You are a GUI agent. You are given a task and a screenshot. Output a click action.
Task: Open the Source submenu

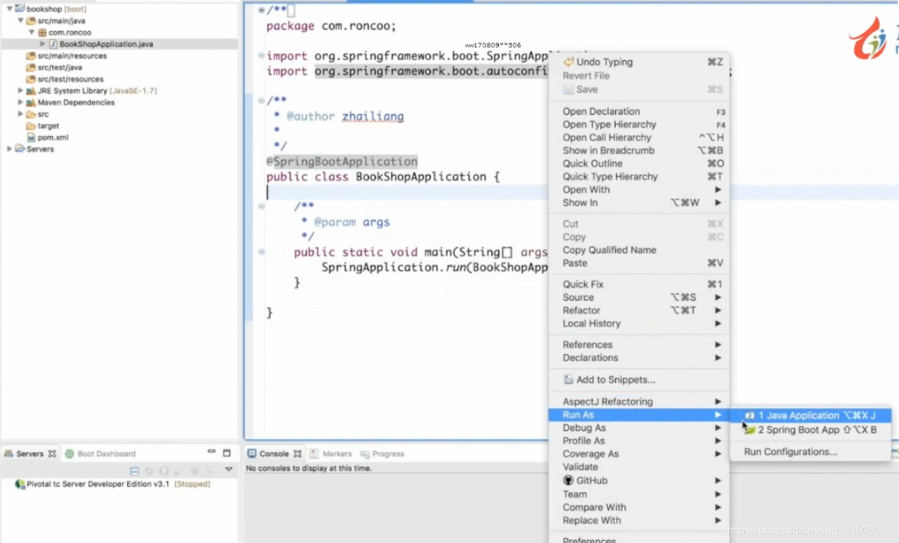[x=639, y=297]
